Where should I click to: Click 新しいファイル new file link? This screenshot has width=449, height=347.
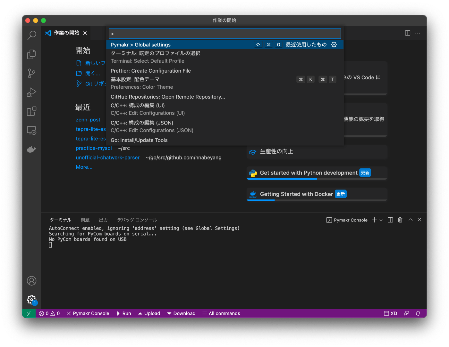pyautogui.click(x=91, y=63)
